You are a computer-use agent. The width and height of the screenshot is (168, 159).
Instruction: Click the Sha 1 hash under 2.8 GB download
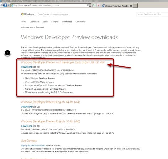tap(48, 130)
